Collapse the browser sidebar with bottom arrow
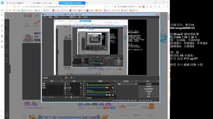 (2, 117)
